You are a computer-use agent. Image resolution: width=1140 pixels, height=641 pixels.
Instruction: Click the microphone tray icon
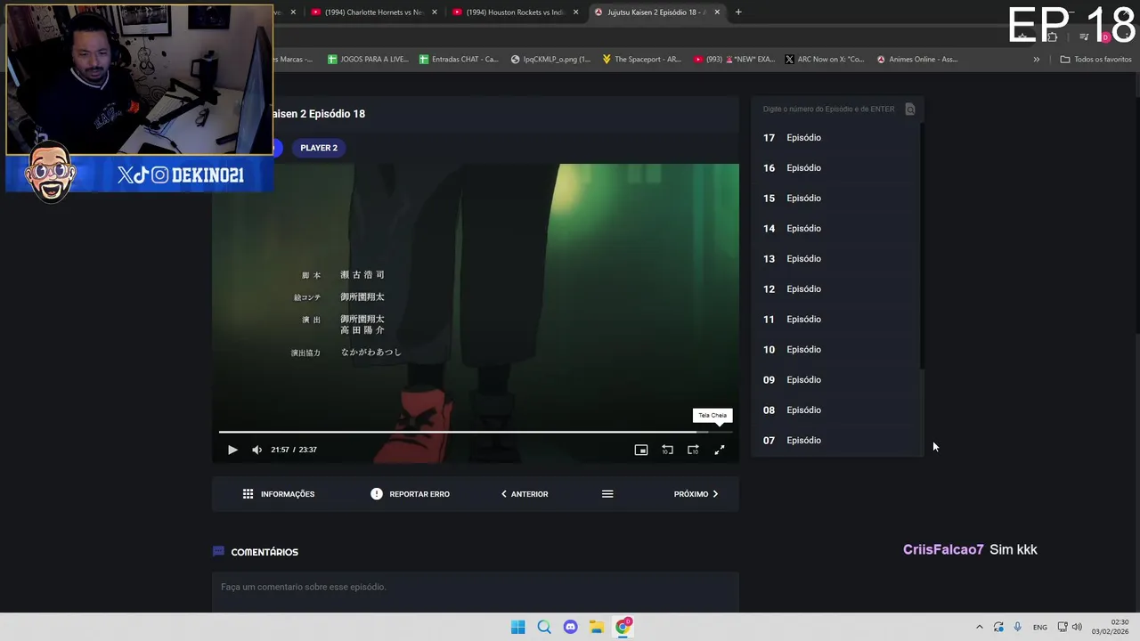[x=1017, y=627]
